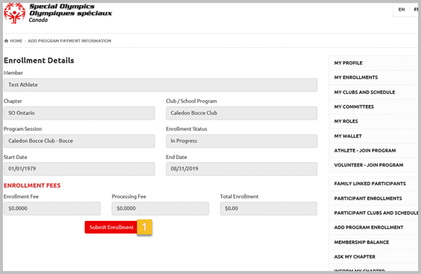Viewport: 421px width, 274px height.
Task: Click Add Program Payment Information breadcrumb
Action: [69, 41]
